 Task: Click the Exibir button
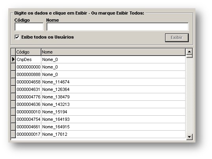[177, 38]
